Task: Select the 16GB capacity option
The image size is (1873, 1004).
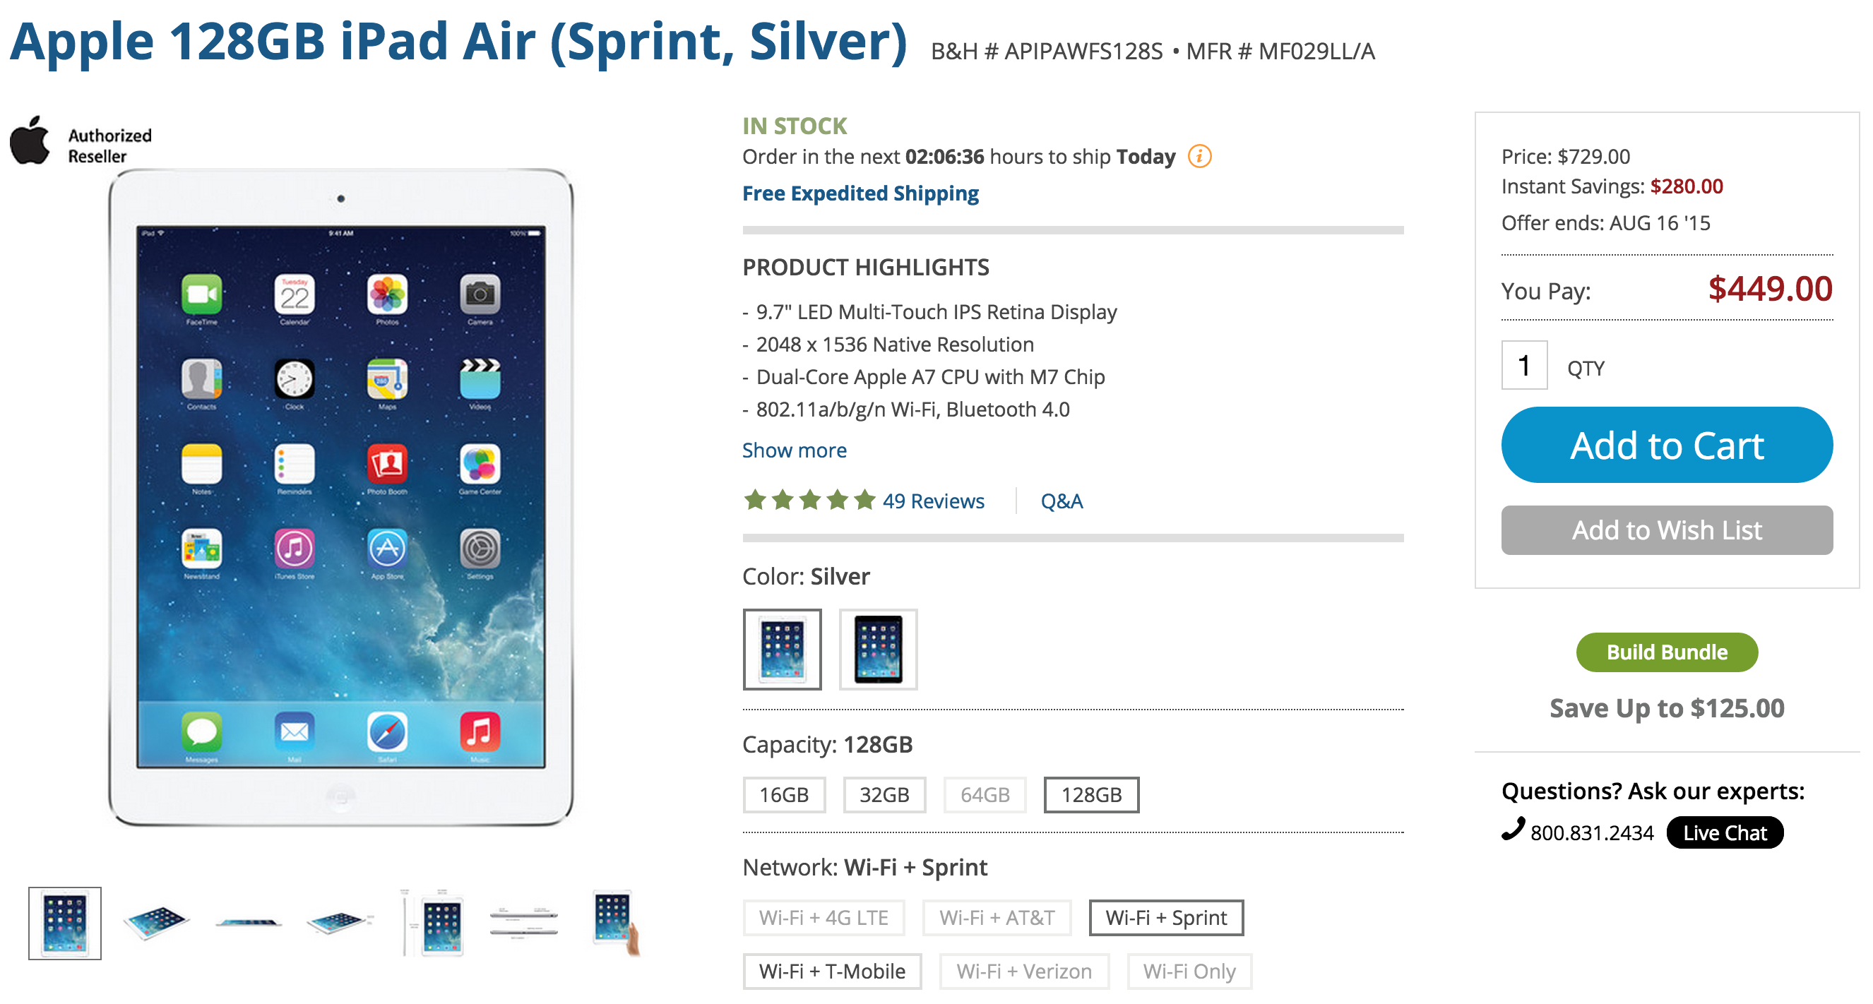Action: tap(784, 794)
